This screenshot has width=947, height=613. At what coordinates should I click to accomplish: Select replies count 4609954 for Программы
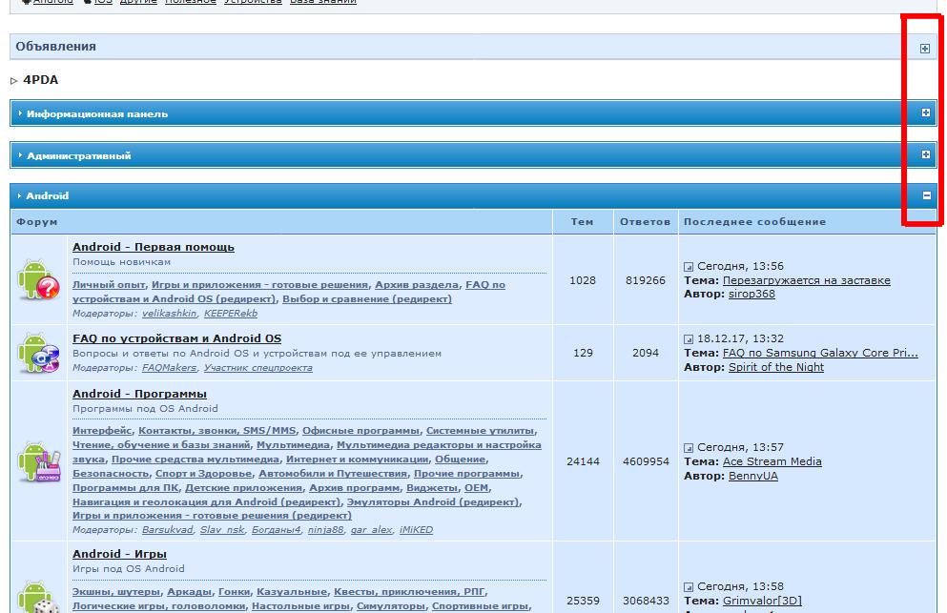pos(646,461)
